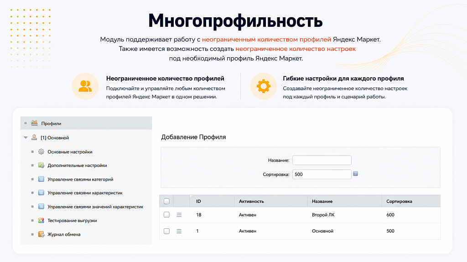Open Тестирование выгрузки item
This screenshot has height=262, width=467.
point(72,221)
